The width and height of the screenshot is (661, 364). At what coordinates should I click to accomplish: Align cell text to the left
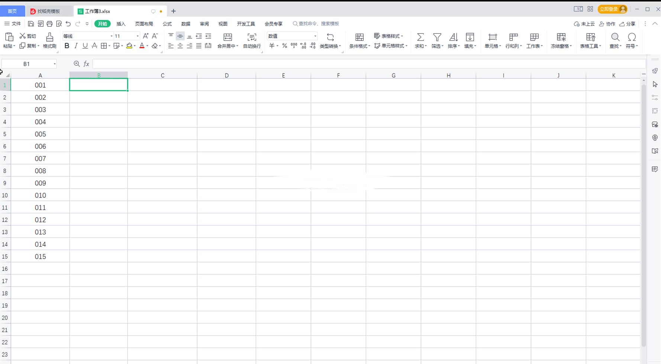(171, 46)
